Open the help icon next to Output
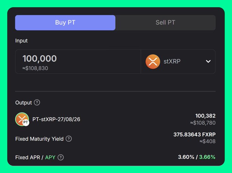The width and height of the screenshot is (232, 173). point(37,102)
